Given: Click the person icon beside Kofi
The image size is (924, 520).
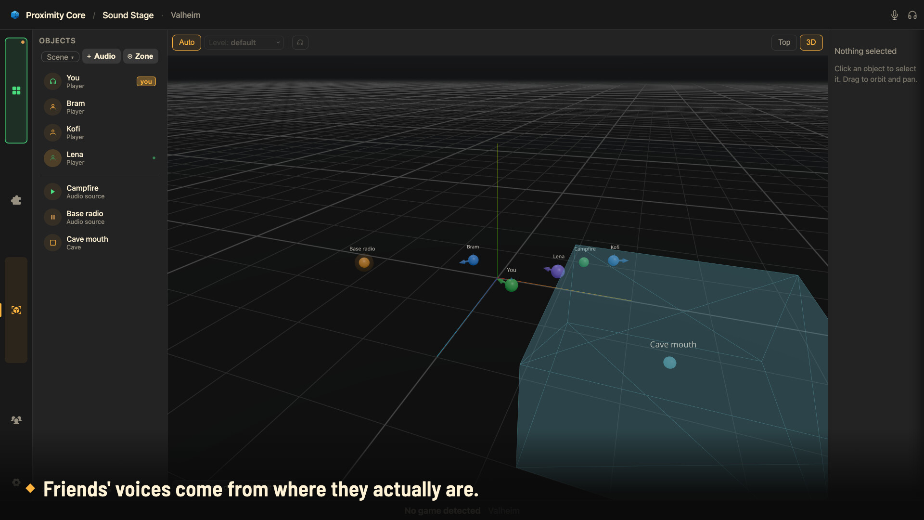Looking at the screenshot, I should pos(53,132).
